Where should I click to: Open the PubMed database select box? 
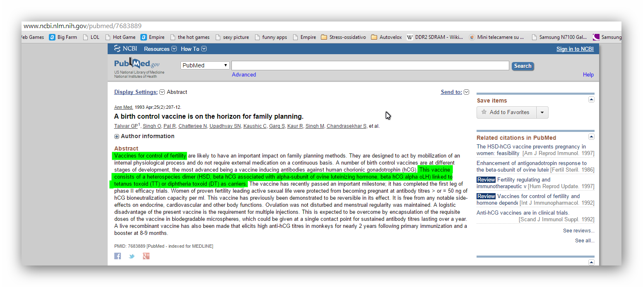[x=205, y=65]
